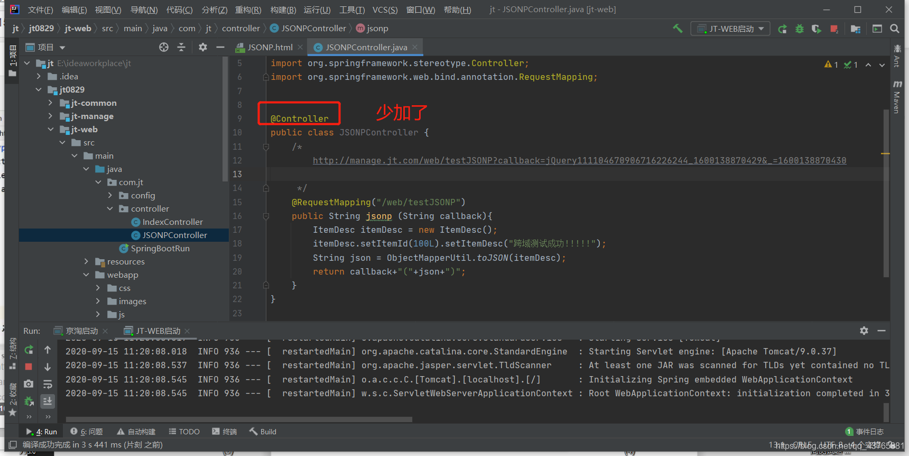Expand the resources folder
Image resolution: width=909 pixels, height=456 pixels.
tap(87, 261)
